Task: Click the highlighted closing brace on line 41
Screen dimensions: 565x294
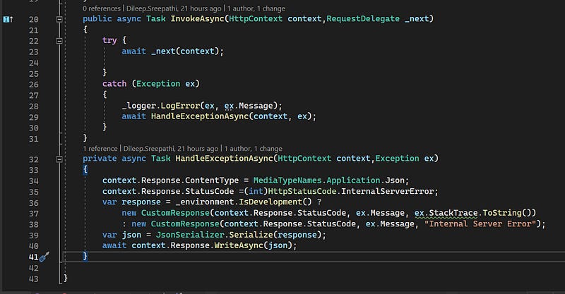Action: 85,256
